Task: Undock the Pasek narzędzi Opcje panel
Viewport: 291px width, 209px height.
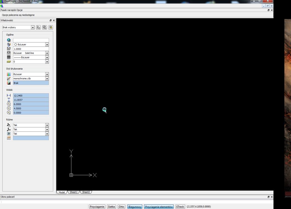Action: [x=268, y=10]
